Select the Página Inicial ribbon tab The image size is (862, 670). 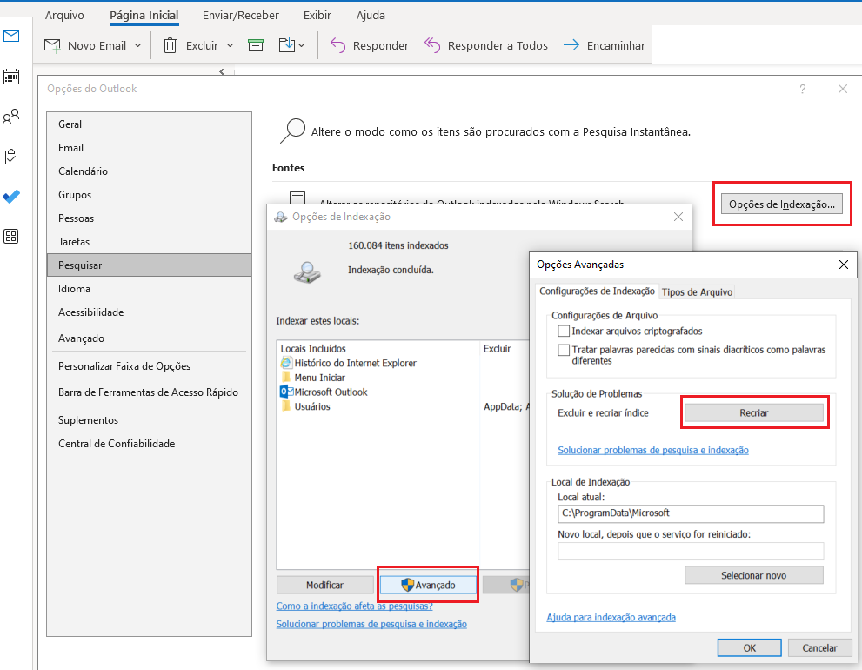(144, 16)
